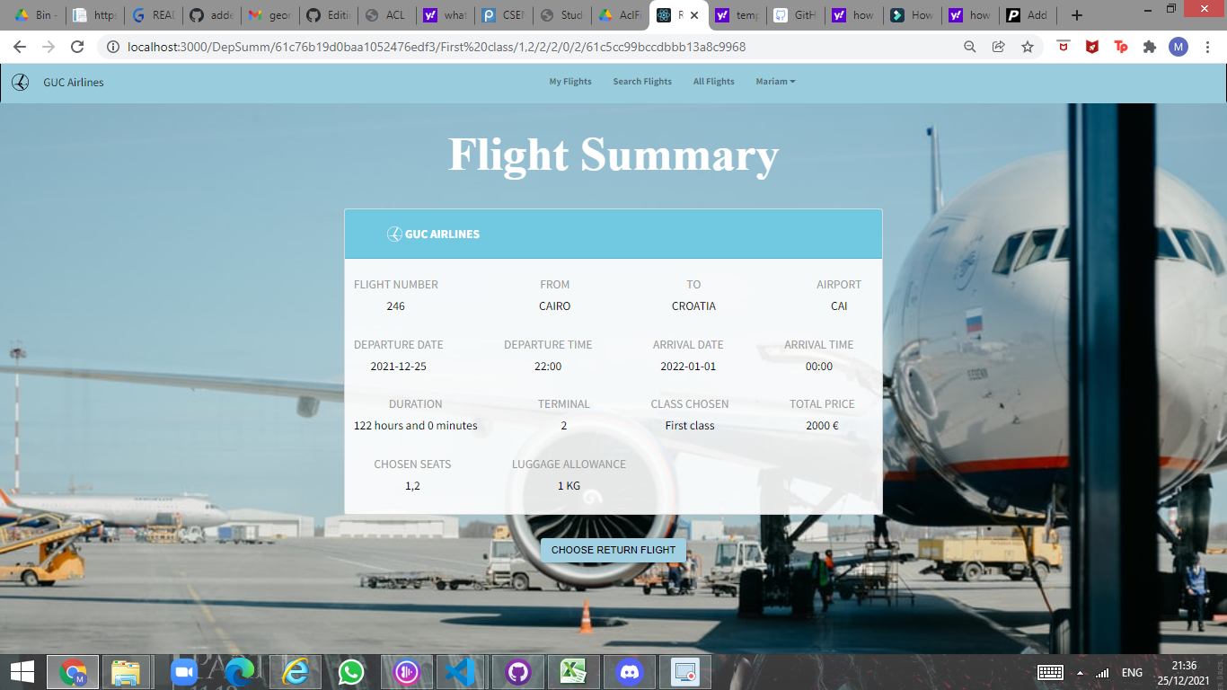Click the ENG language indicator
Viewport: 1227px width, 690px height.
[1132, 673]
